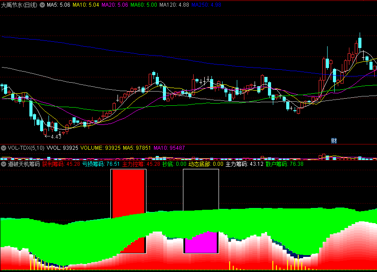Image resolution: width=377 pixels, height=272 pixels.
Task: Select the MA60: 5.00 label
Action: pyautogui.click(x=144, y=5)
